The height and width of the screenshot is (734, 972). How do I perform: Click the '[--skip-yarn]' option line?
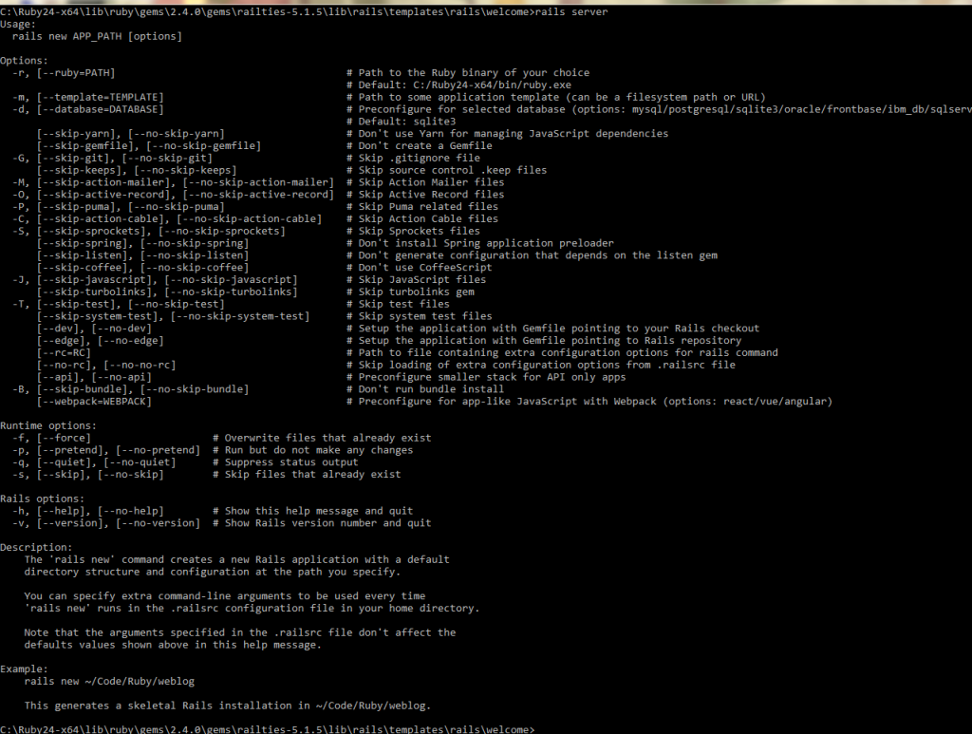click(x=131, y=134)
